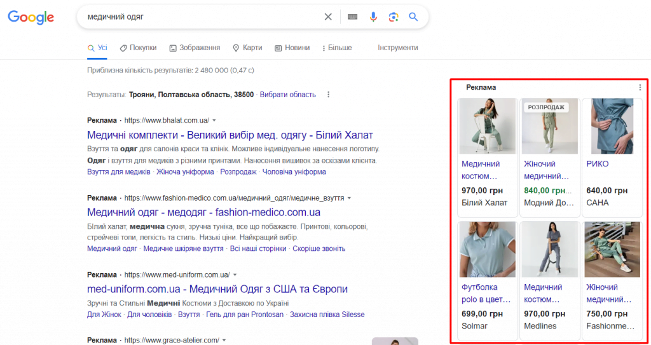Open the Більше menu
This screenshot has height=345, width=651.
[x=337, y=48]
